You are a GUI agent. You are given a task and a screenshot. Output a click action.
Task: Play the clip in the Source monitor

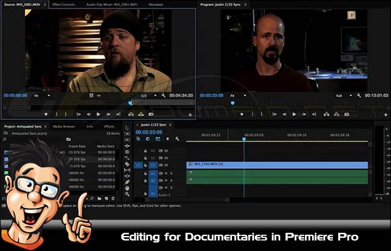coord(98,114)
